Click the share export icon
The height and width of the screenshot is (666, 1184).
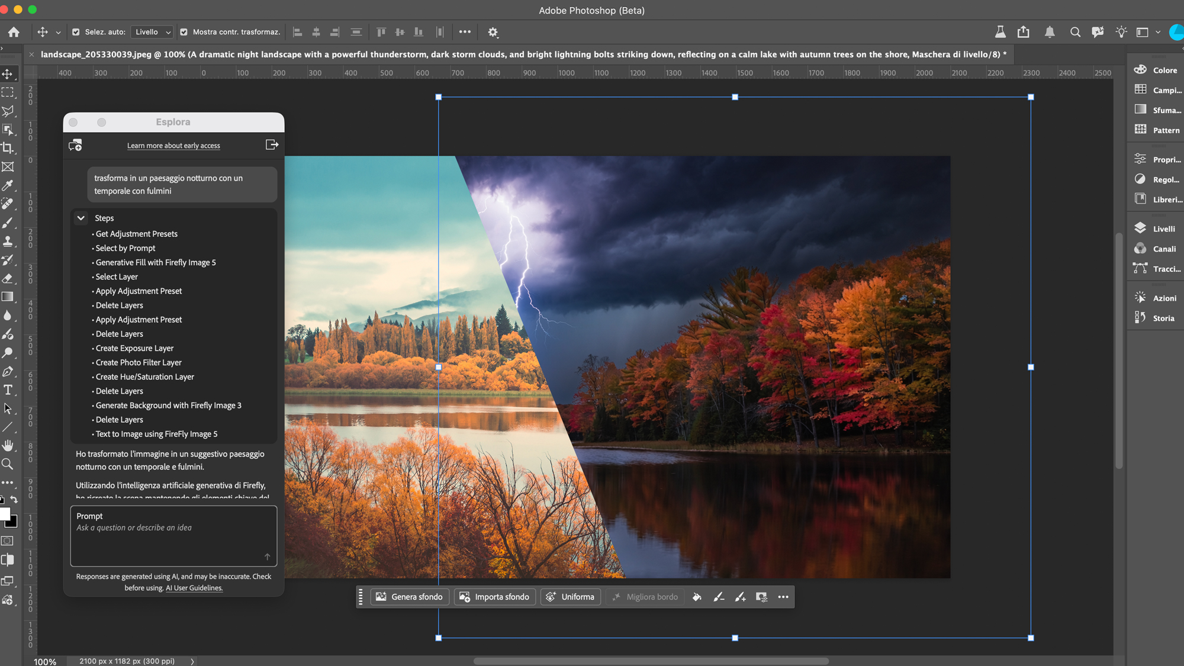coord(1024,32)
